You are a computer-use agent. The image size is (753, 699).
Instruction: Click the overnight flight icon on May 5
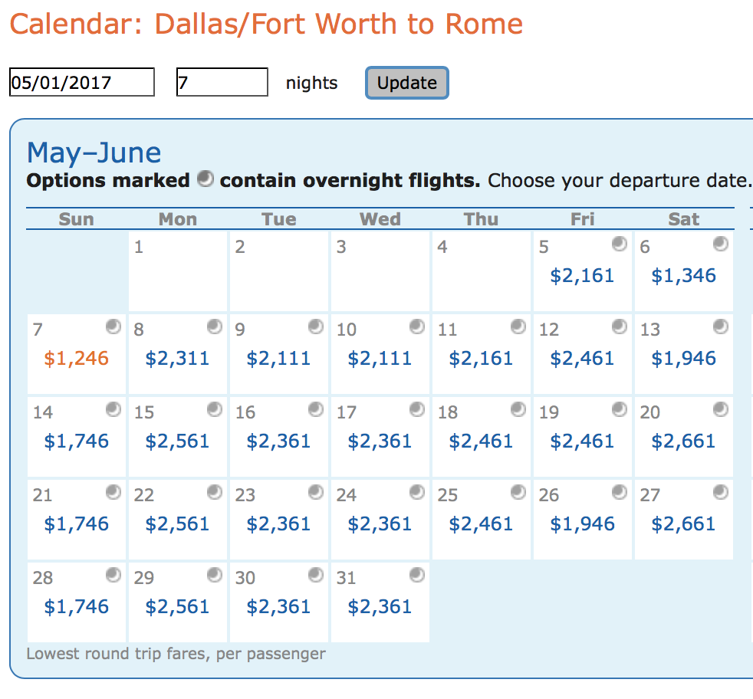pos(620,244)
